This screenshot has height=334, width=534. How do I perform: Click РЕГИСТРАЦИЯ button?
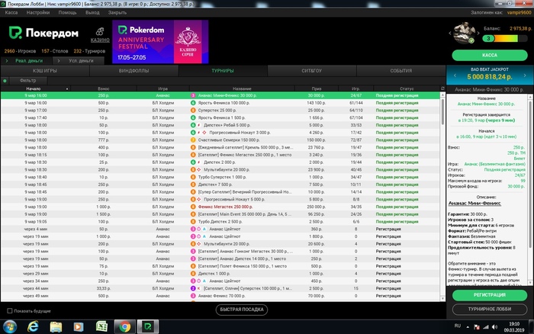point(490,295)
